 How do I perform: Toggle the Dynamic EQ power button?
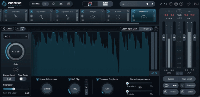pos(57,12)
